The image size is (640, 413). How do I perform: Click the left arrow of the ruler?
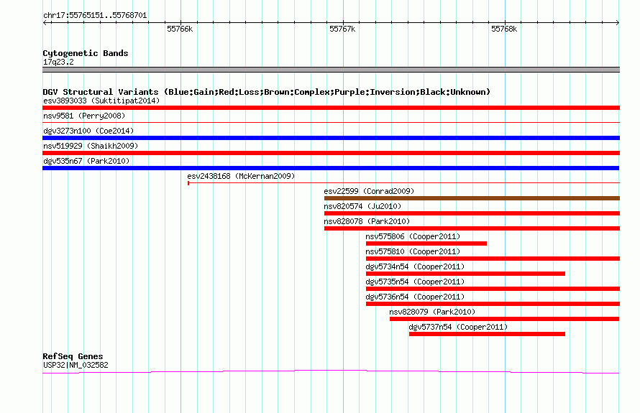45,22
